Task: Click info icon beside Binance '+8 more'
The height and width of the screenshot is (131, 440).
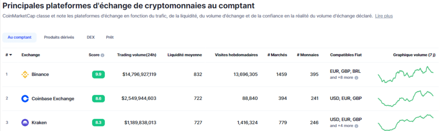Action: (x=357, y=77)
